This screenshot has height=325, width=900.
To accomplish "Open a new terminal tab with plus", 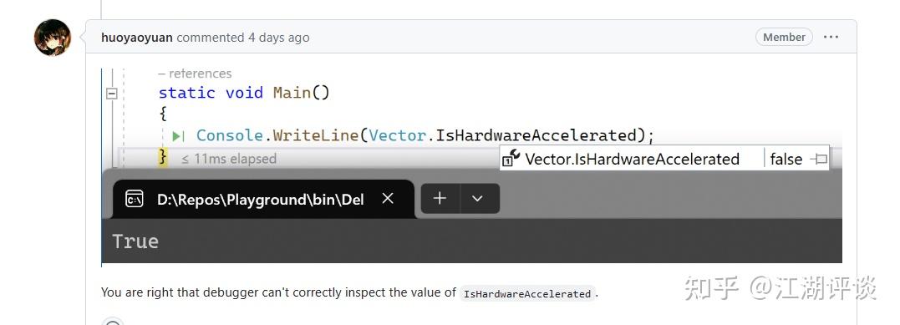I will click(440, 199).
